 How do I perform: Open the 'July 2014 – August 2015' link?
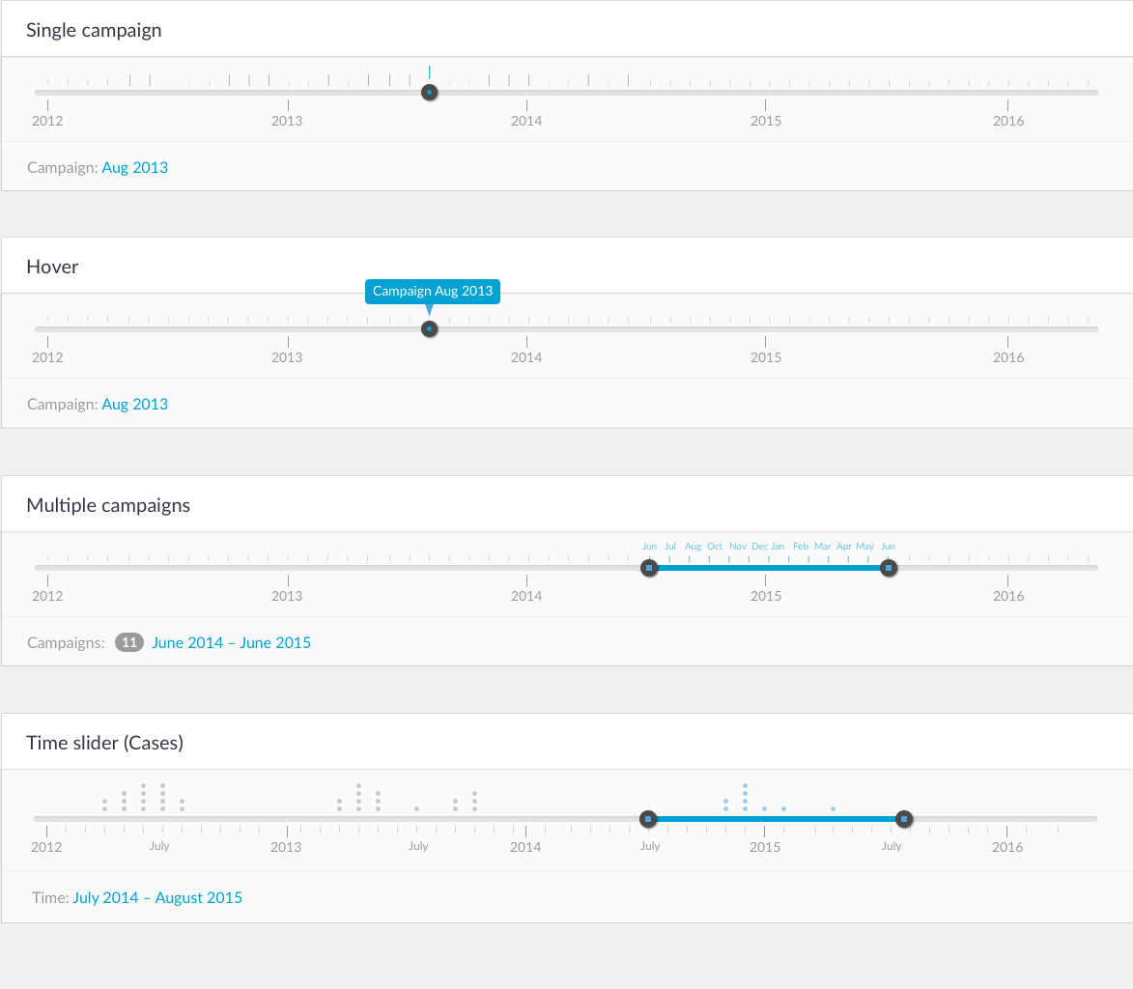[x=157, y=897]
